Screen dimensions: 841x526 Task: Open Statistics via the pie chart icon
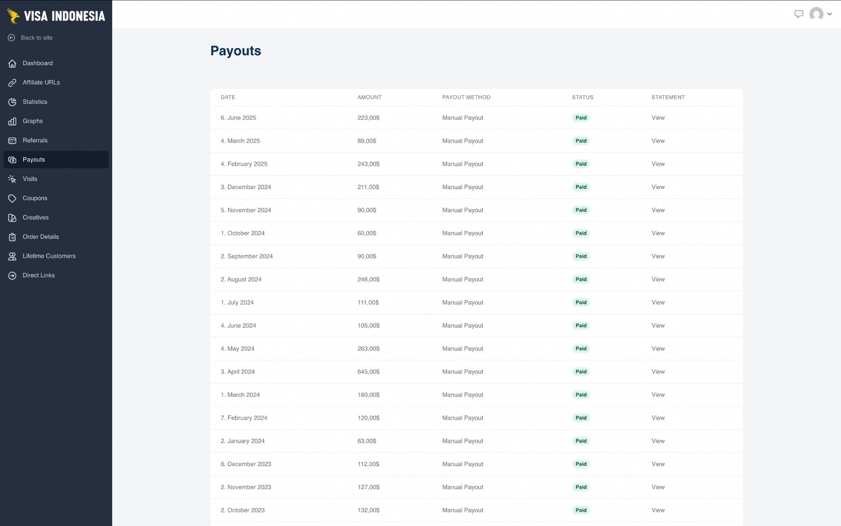12,101
